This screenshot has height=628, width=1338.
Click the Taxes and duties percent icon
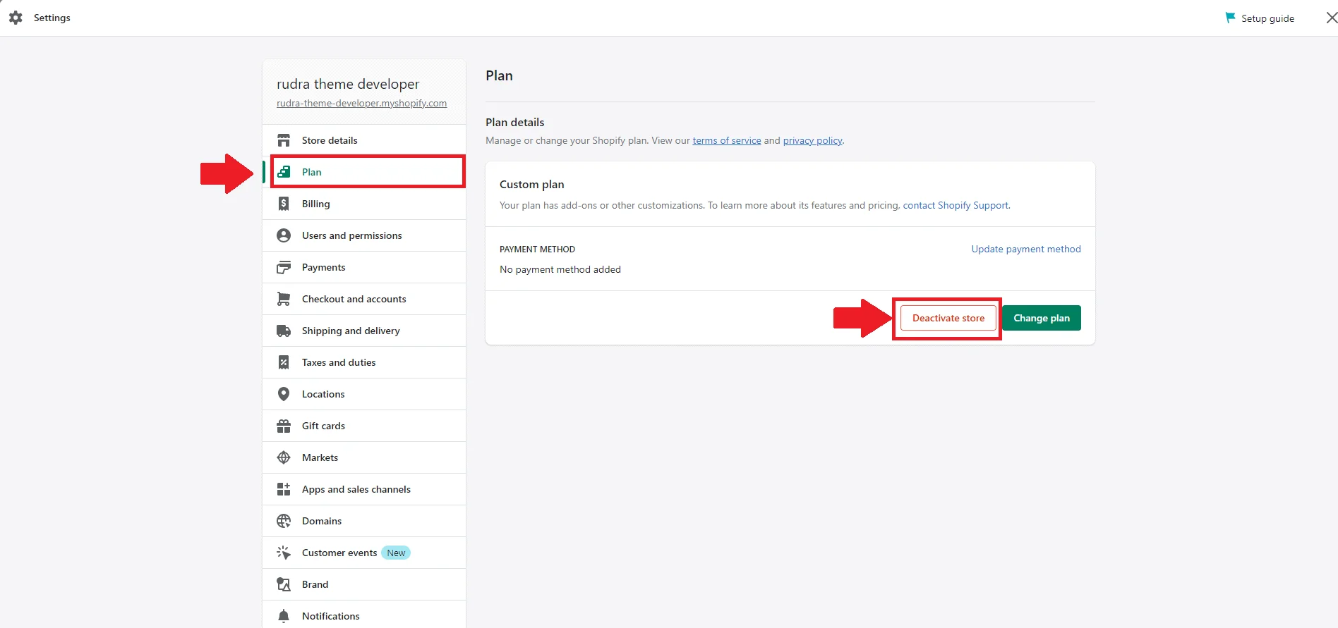point(284,362)
